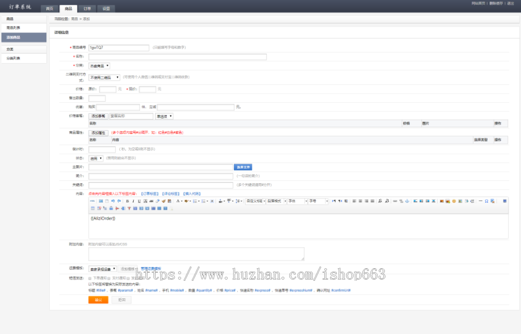This screenshot has width=521, height=334.
Task: Click the blue 选择文件 button
Action: 243,167
